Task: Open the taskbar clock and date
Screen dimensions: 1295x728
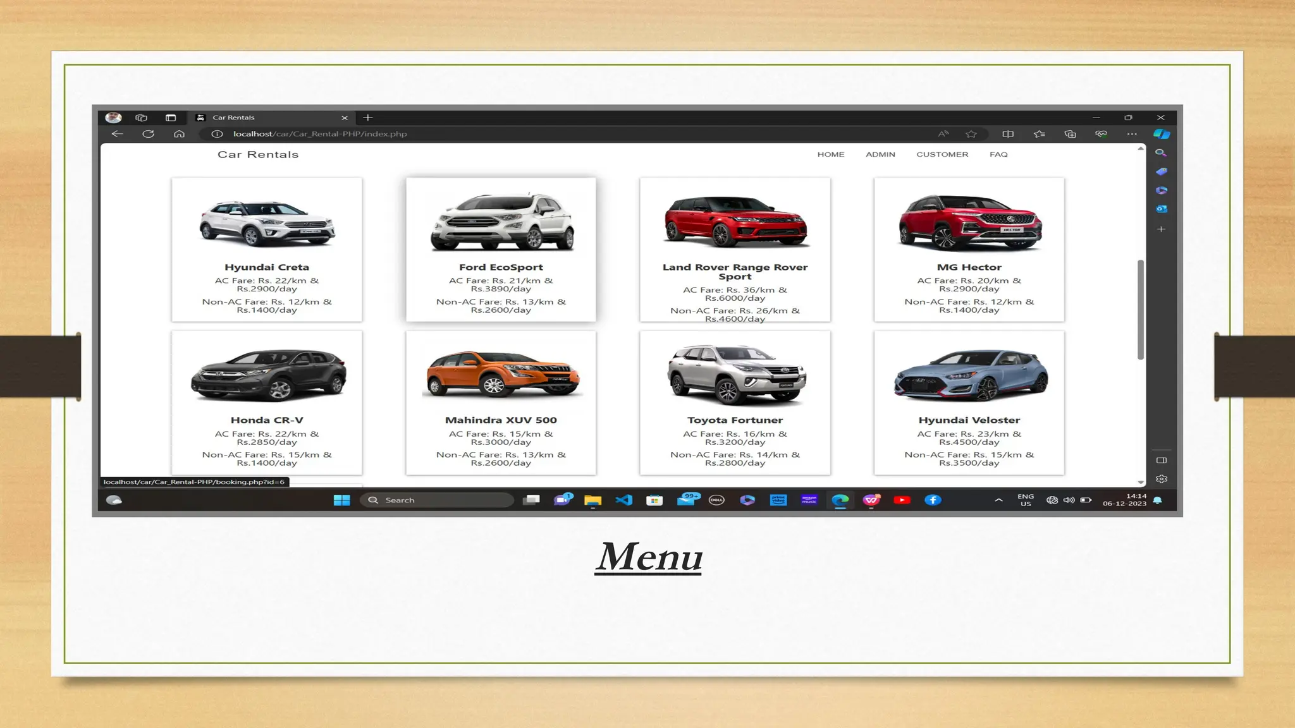Action: coord(1124,500)
